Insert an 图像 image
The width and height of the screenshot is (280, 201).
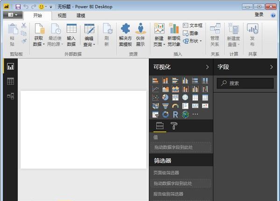[x=190, y=34]
